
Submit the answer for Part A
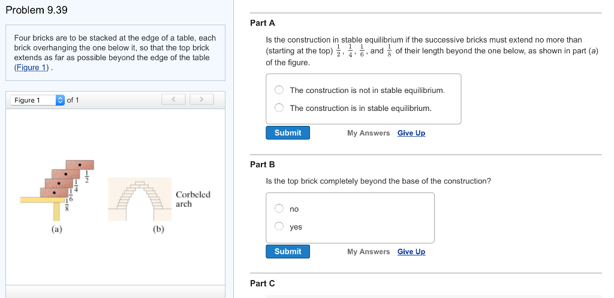288,133
